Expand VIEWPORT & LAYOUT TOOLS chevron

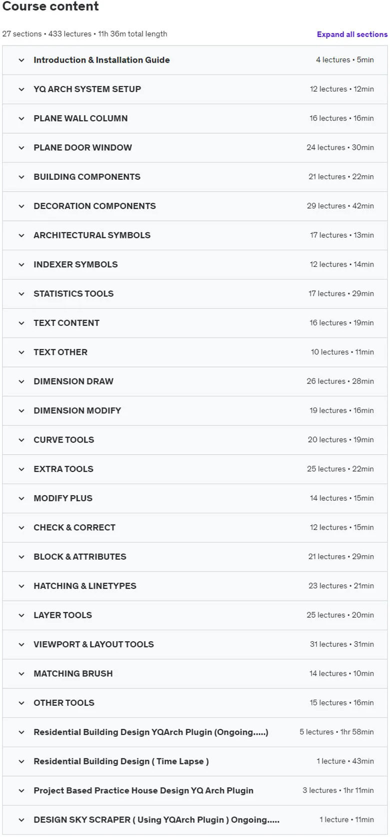(21, 645)
